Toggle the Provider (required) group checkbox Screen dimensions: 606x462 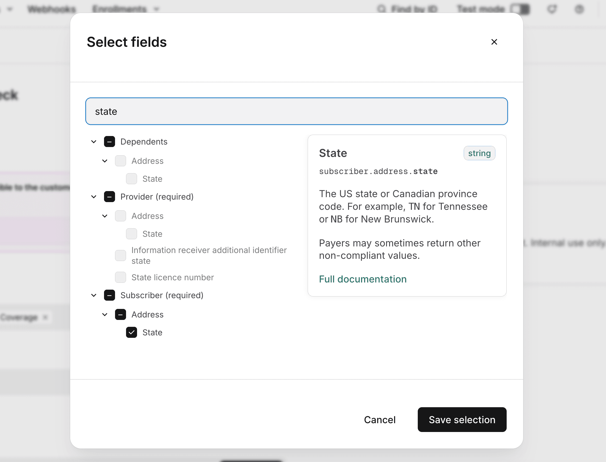coord(110,197)
